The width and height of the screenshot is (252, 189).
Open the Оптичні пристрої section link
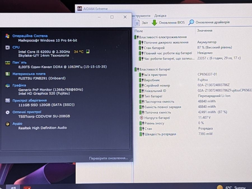(x=27, y=112)
